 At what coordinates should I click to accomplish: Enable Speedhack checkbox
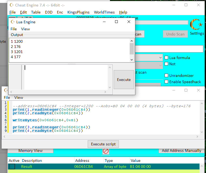pos(167,82)
